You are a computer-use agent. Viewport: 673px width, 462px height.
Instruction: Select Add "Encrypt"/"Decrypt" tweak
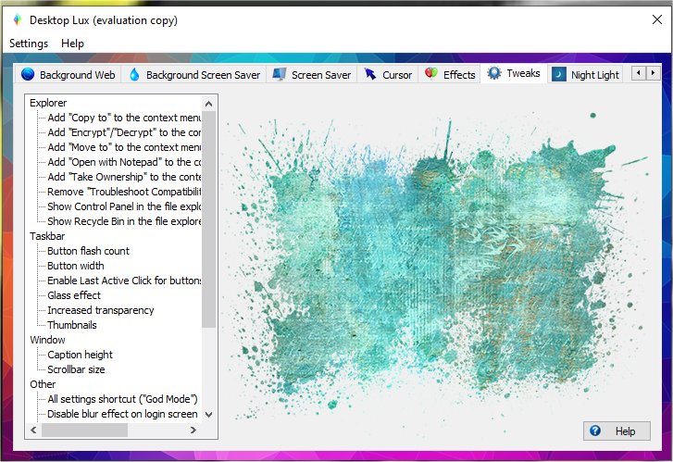pyautogui.click(x=124, y=132)
